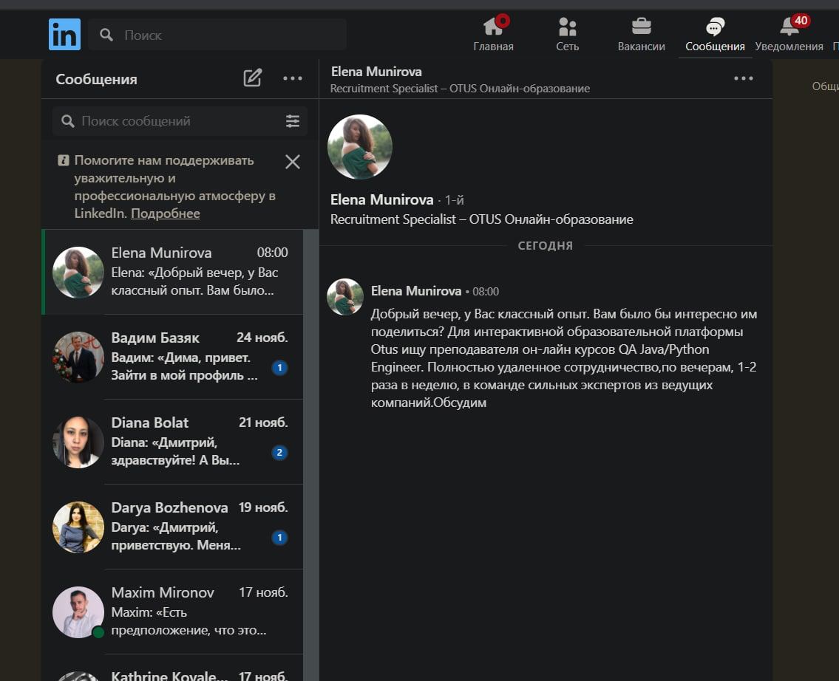Open the Сообщения messaging tab
This screenshot has width=839, height=681.
715,34
